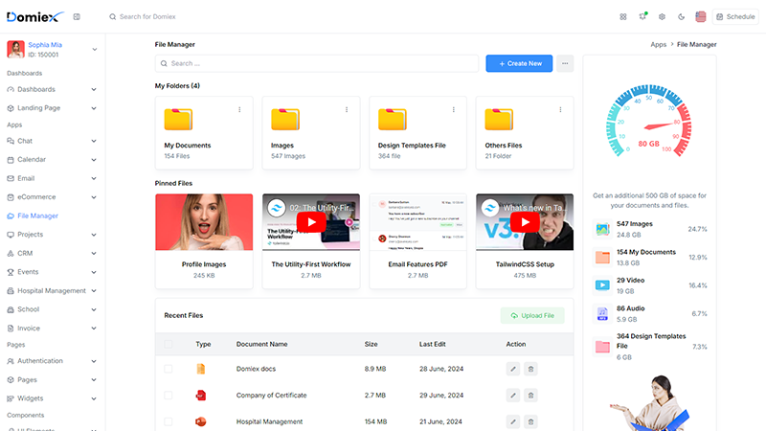Click the File Manager search field
Viewport: 766px width, 431px height.
click(x=317, y=63)
